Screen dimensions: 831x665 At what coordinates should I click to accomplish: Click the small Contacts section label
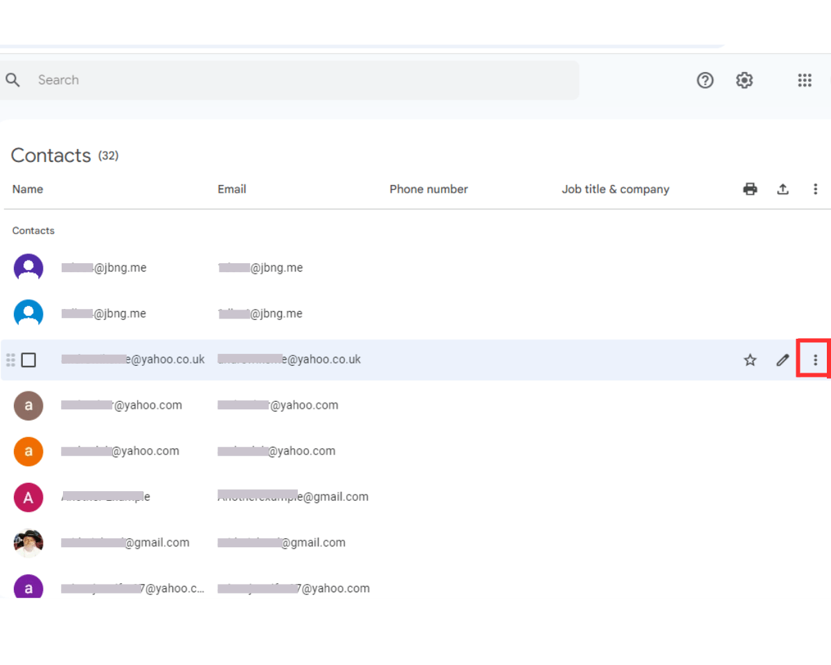[33, 231]
